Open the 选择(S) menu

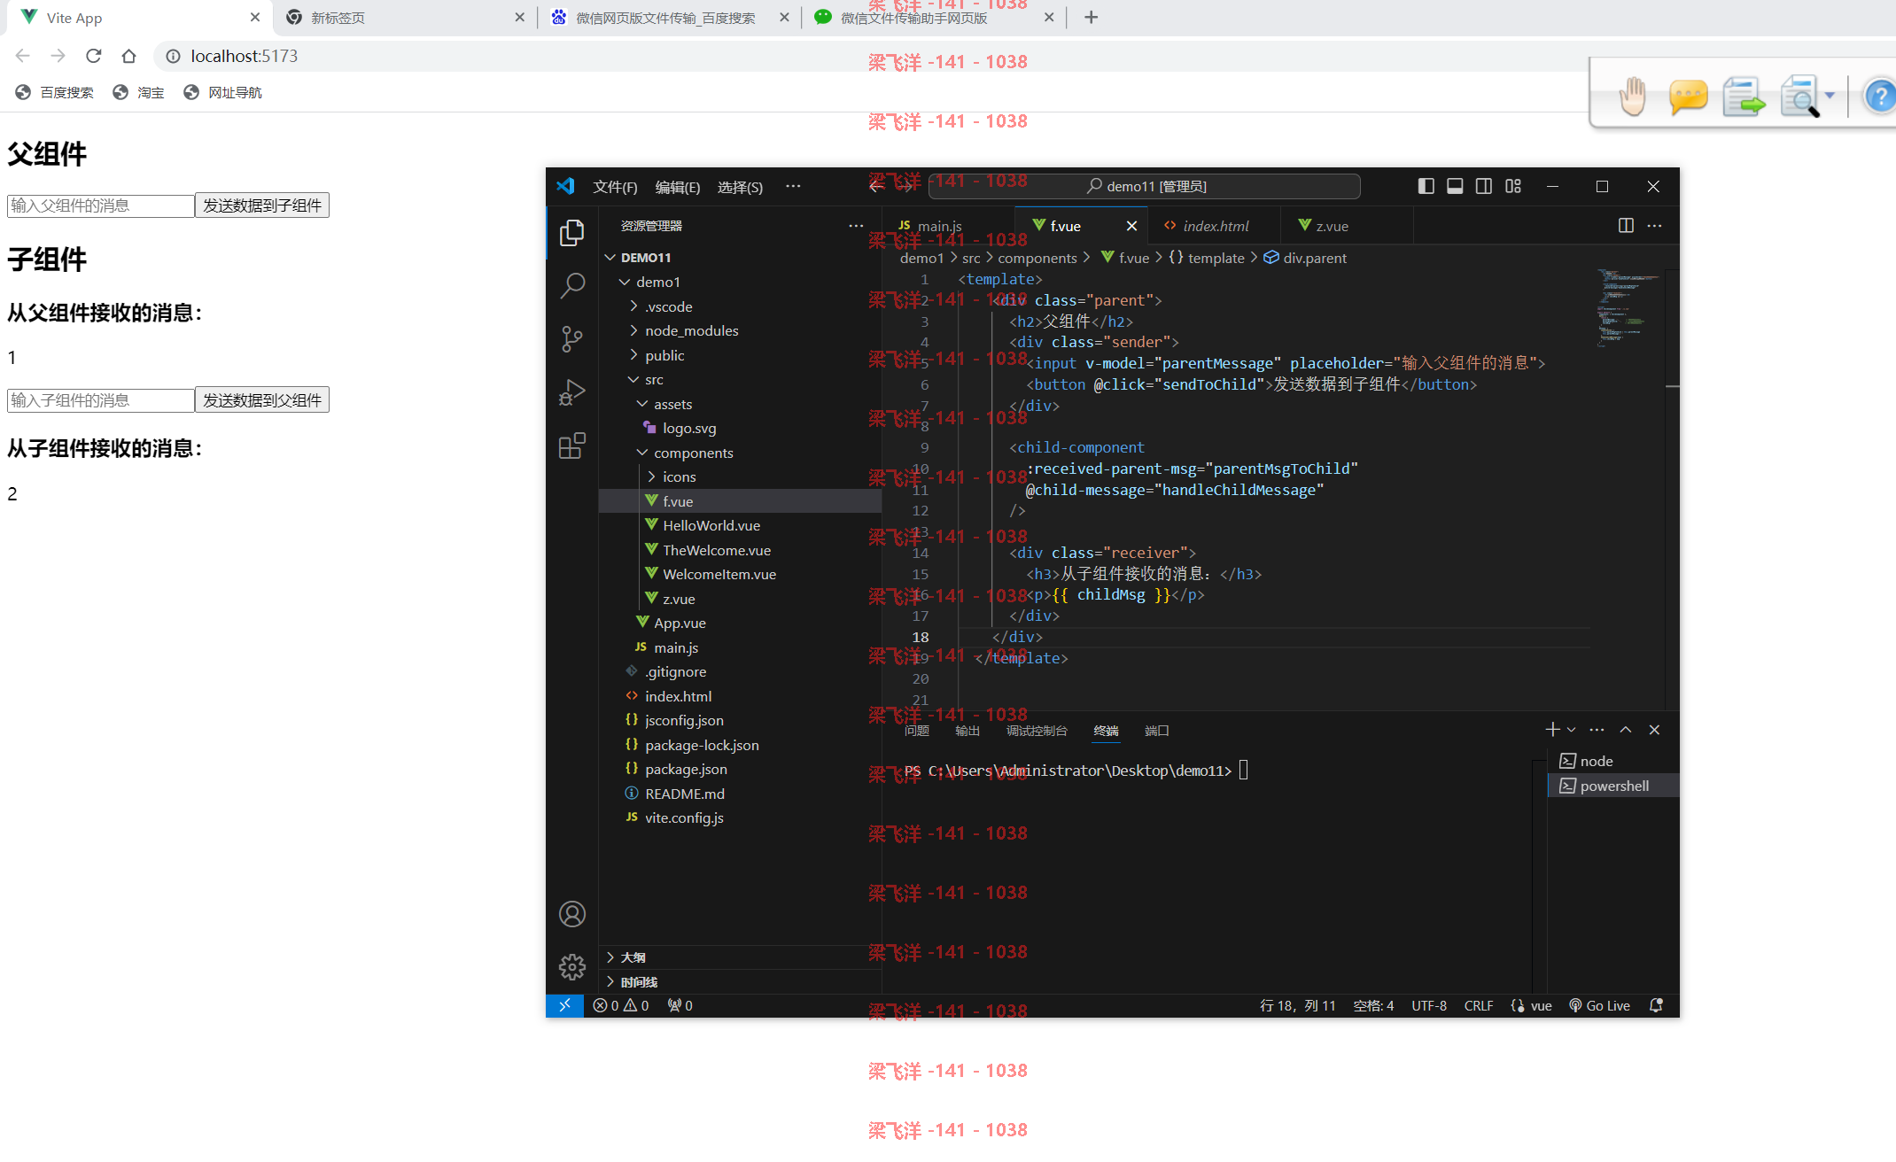pyautogui.click(x=740, y=187)
